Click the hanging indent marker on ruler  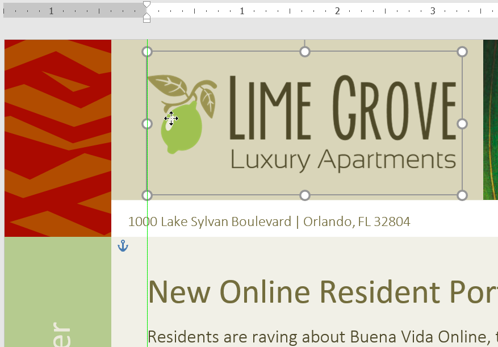pyautogui.click(x=147, y=17)
